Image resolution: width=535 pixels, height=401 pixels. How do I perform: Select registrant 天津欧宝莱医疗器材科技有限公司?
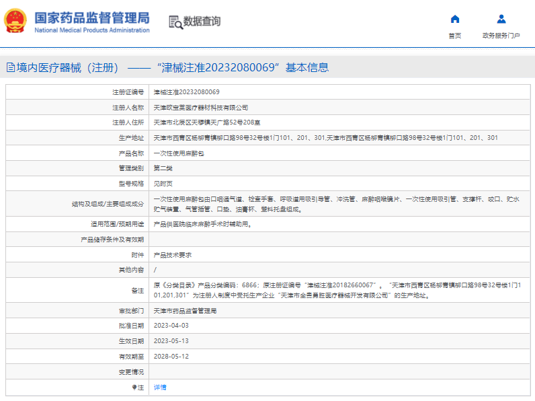coord(200,108)
